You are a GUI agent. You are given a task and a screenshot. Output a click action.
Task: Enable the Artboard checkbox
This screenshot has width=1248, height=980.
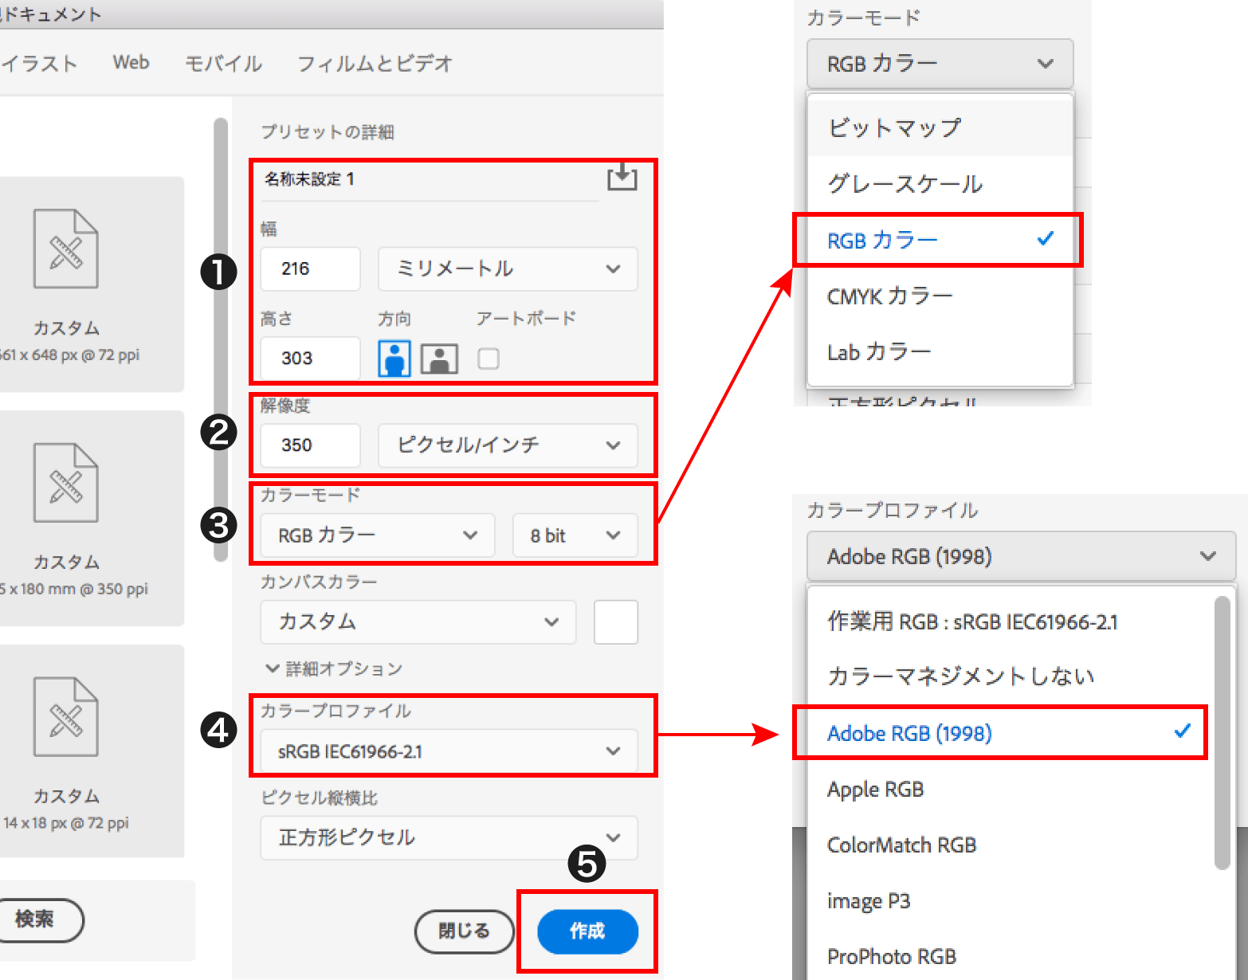pyautogui.click(x=489, y=359)
